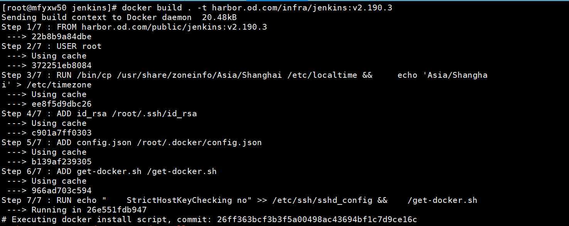This screenshot has width=569, height=226.
Task: Click the Step 7/7 StrictHostKeyChecking line
Action: point(239,200)
